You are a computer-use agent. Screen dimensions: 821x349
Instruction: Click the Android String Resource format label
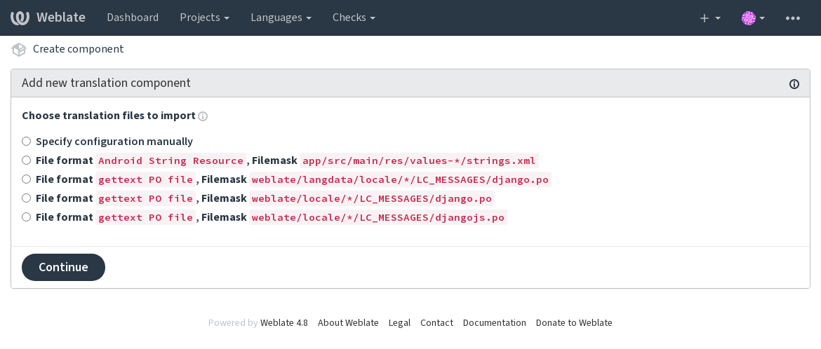click(x=171, y=160)
